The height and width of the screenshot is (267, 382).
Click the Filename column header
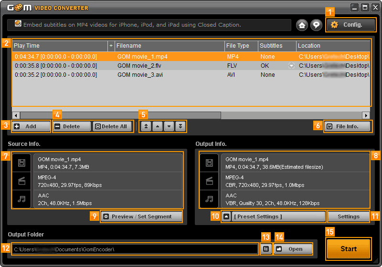pos(170,46)
